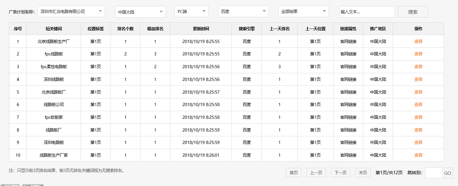Image resolution: width=458 pixels, height=186 pixels.
Task: Click the 首页 first page button
Action: (x=293, y=172)
